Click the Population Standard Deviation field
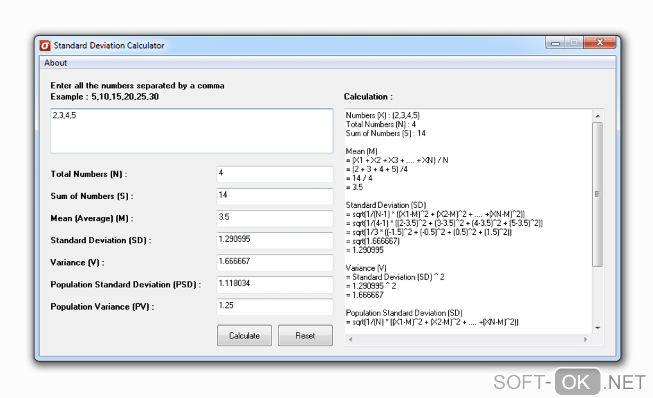This screenshot has height=398, width=653. click(275, 284)
